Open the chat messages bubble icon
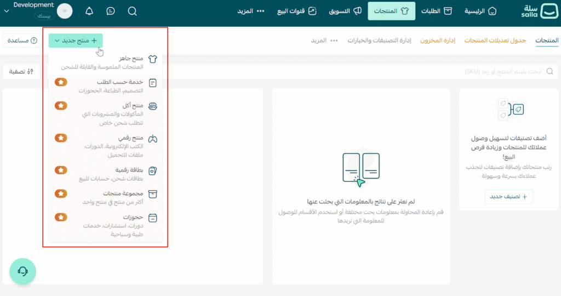This screenshot has width=561, height=296. click(111, 11)
